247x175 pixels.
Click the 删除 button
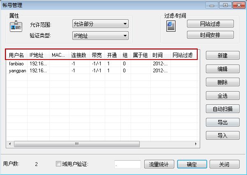[223, 82]
